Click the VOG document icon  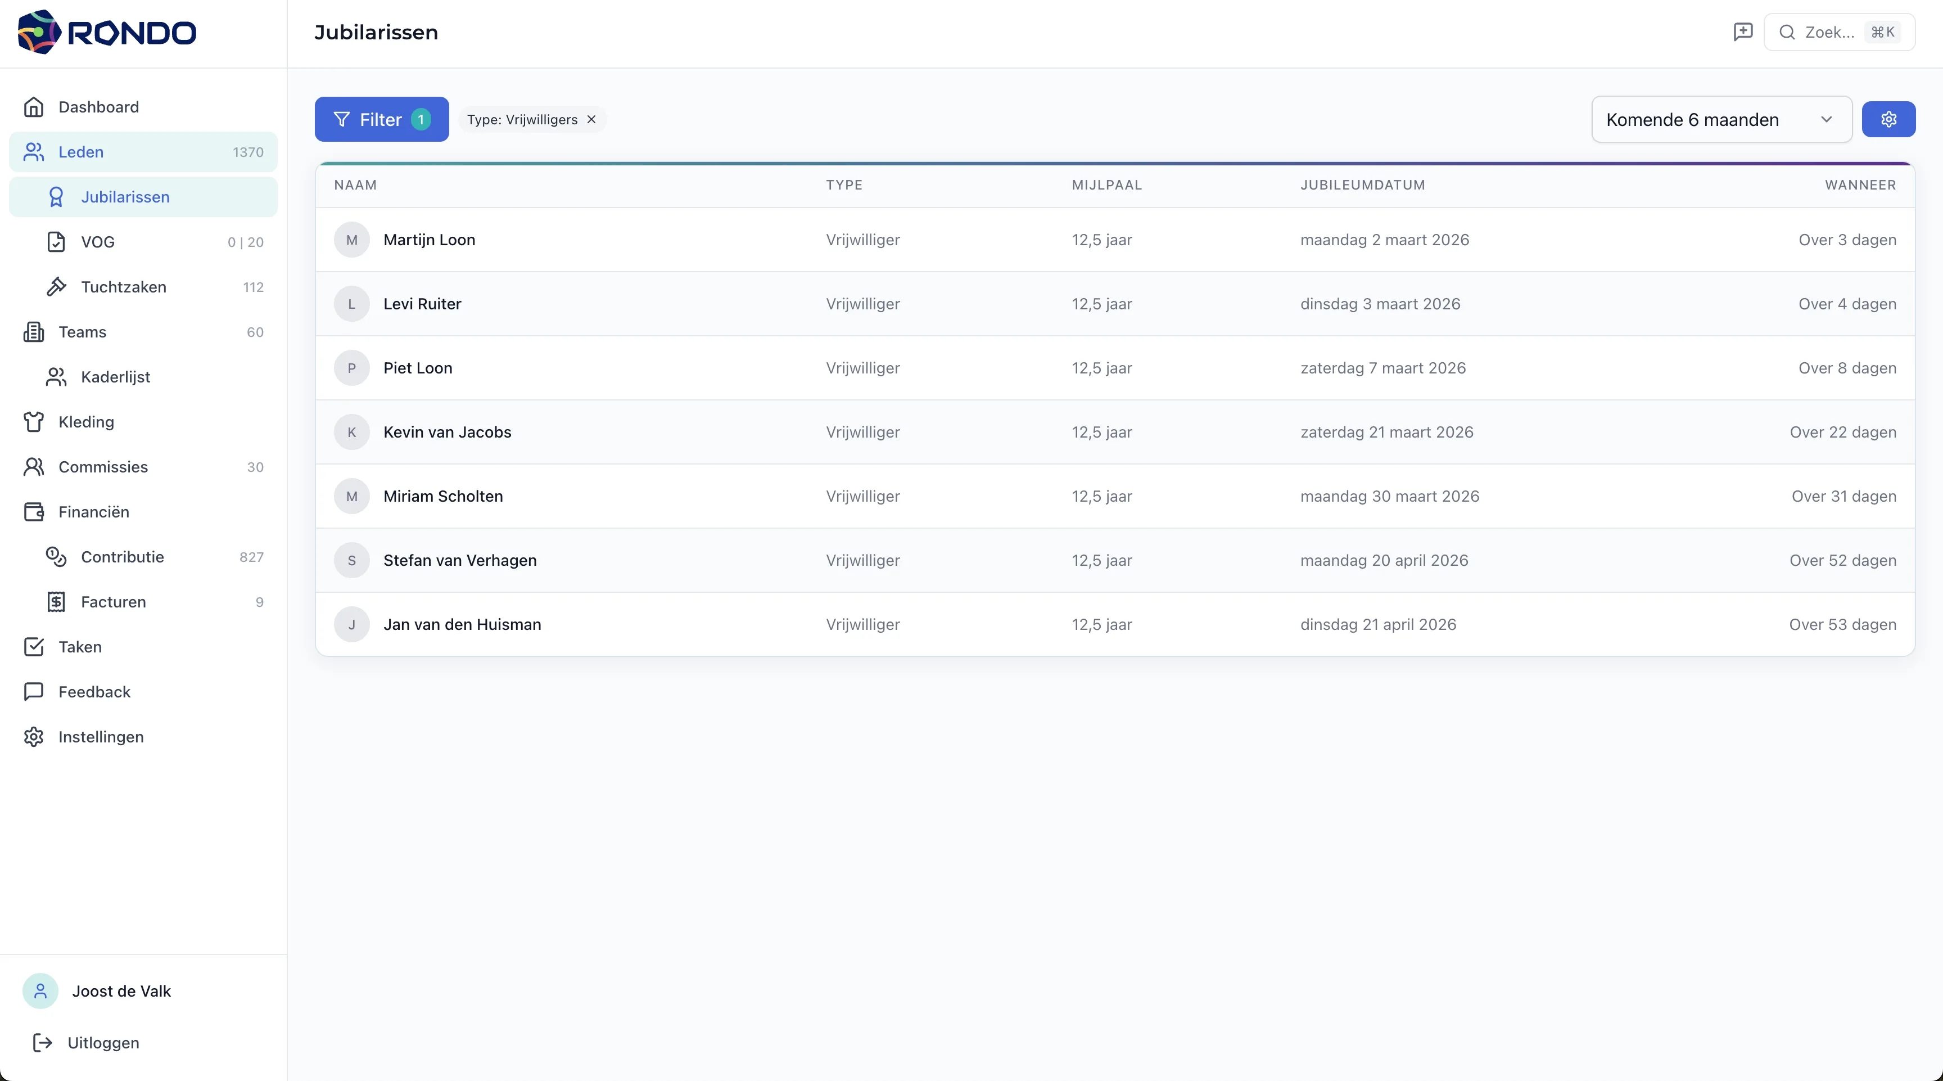click(x=56, y=241)
